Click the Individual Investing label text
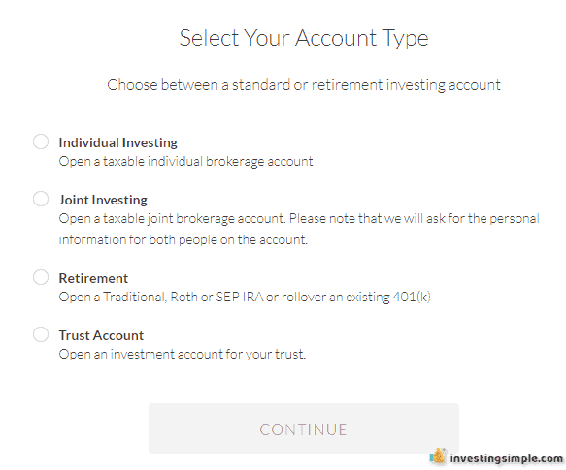The image size is (566, 470). tap(118, 142)
